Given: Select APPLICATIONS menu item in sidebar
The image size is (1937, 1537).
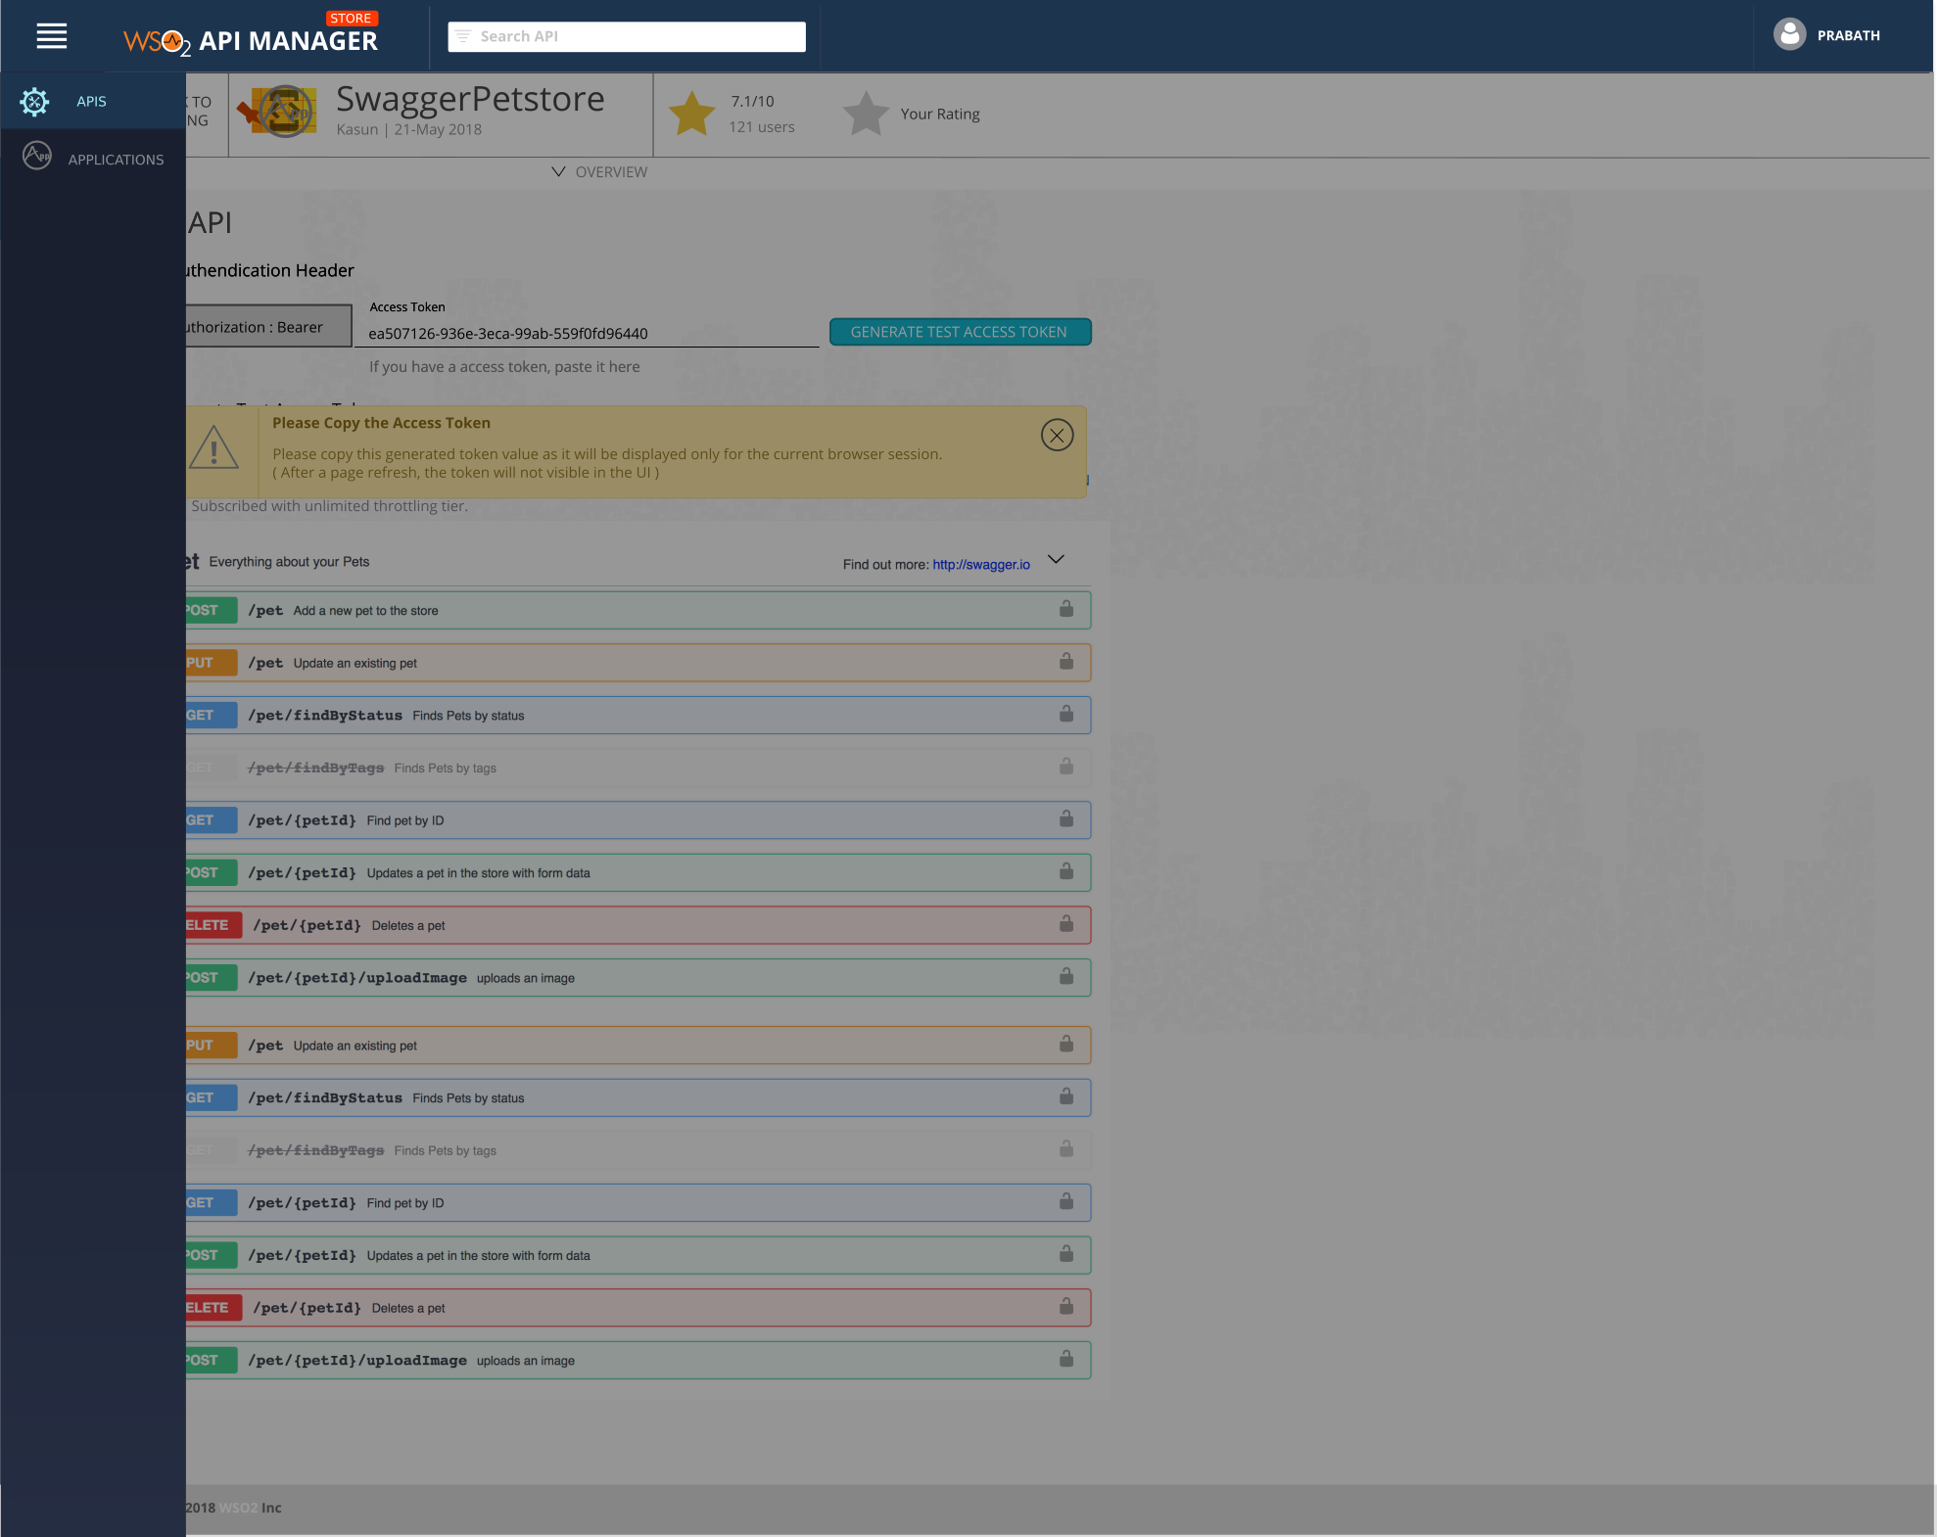Looking at the screenshot, I should (116, 160).
